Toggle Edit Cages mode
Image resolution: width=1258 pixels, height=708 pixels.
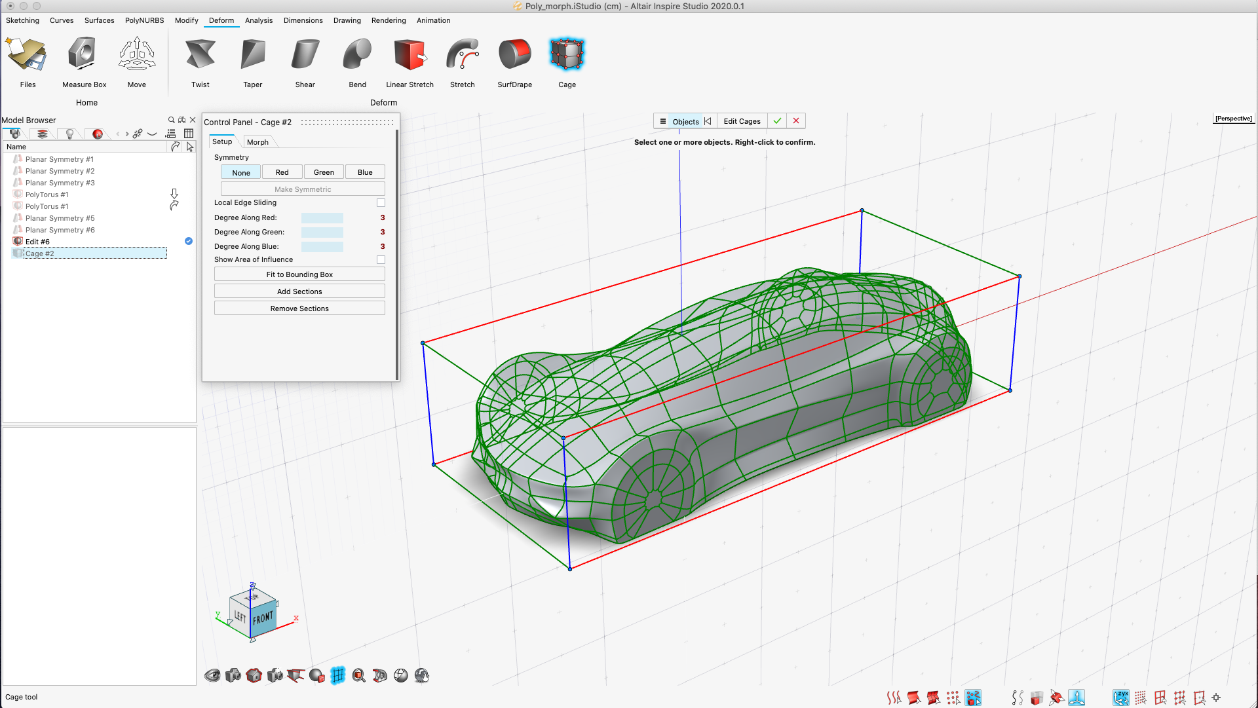click(742, 121)
